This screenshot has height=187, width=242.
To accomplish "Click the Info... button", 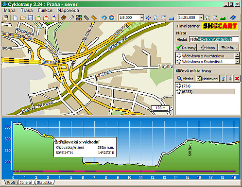I will (x=229, y=48).
